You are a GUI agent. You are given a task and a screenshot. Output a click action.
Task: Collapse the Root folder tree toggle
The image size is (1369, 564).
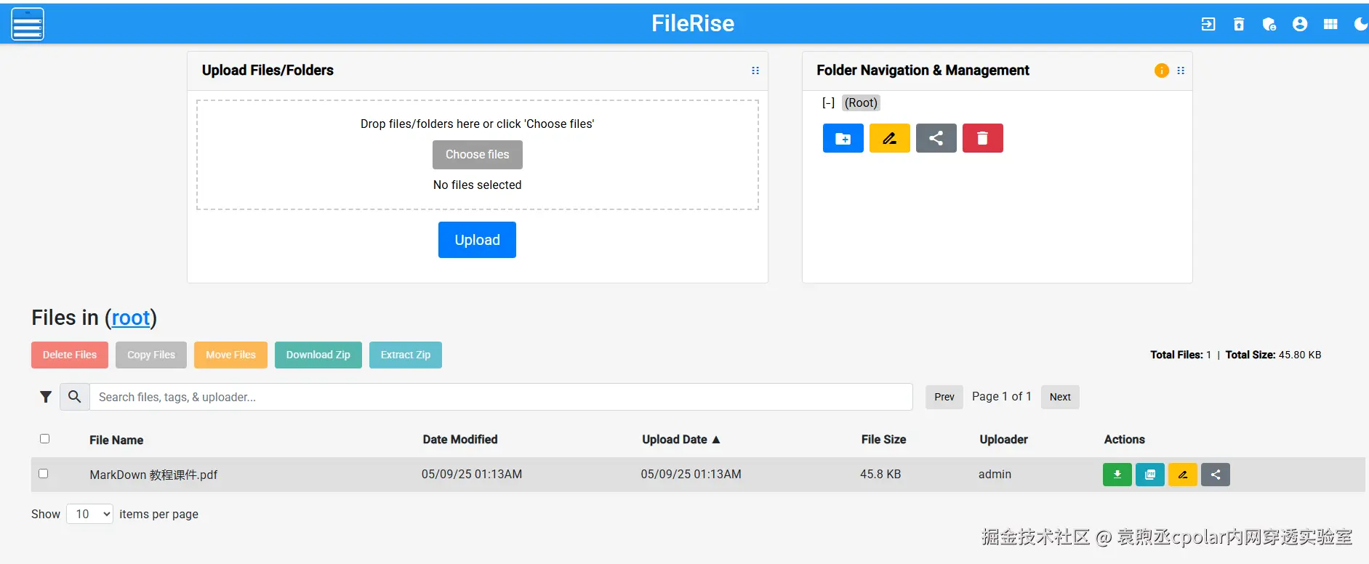click(x=828, y=102)
